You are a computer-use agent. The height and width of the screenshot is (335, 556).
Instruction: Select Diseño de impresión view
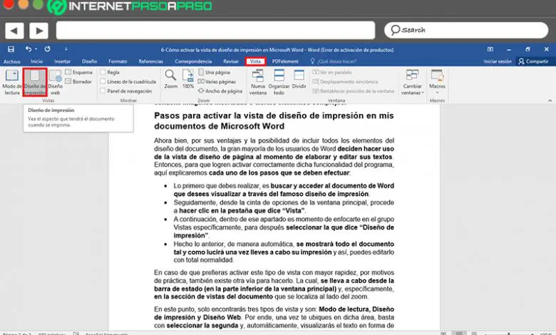tap(35, 82)
